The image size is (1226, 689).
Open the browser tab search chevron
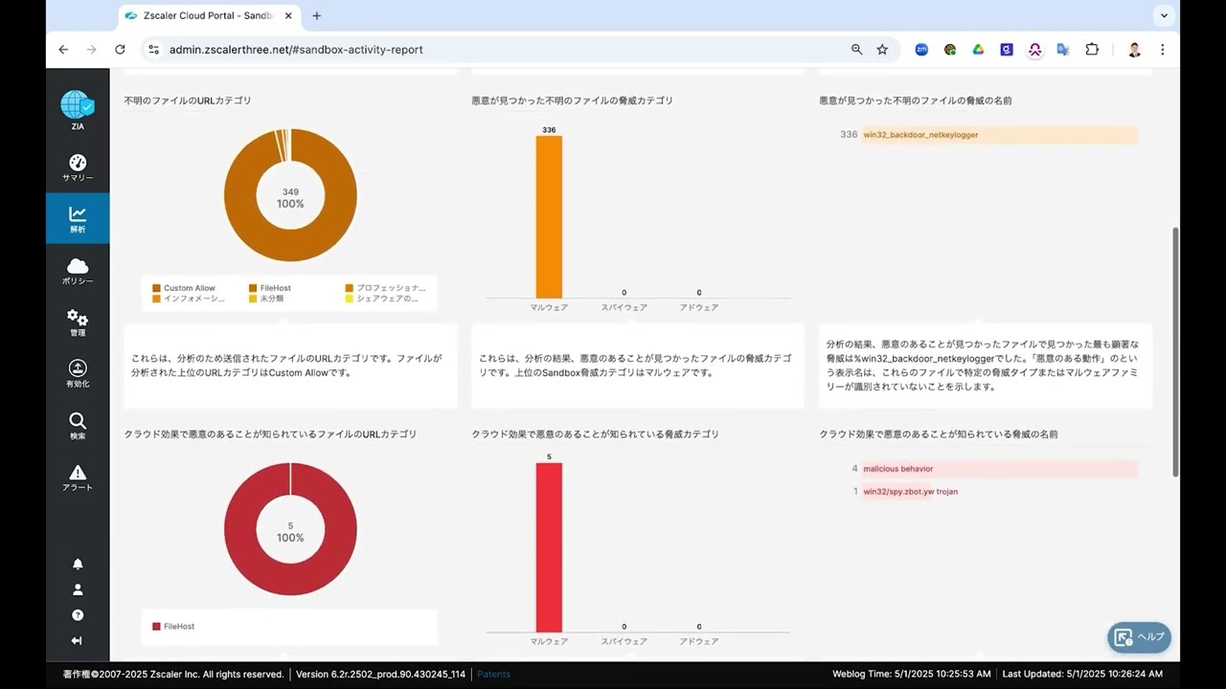tap(1164, 15)
